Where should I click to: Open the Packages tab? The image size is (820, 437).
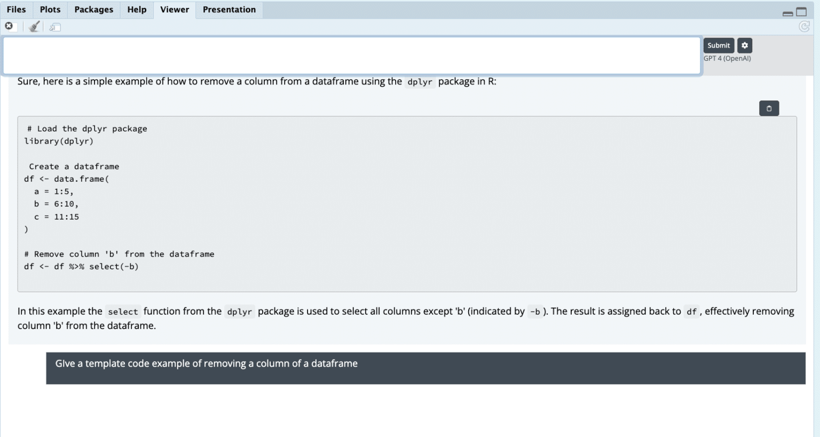pyautogui.click(x=93, y=9)
